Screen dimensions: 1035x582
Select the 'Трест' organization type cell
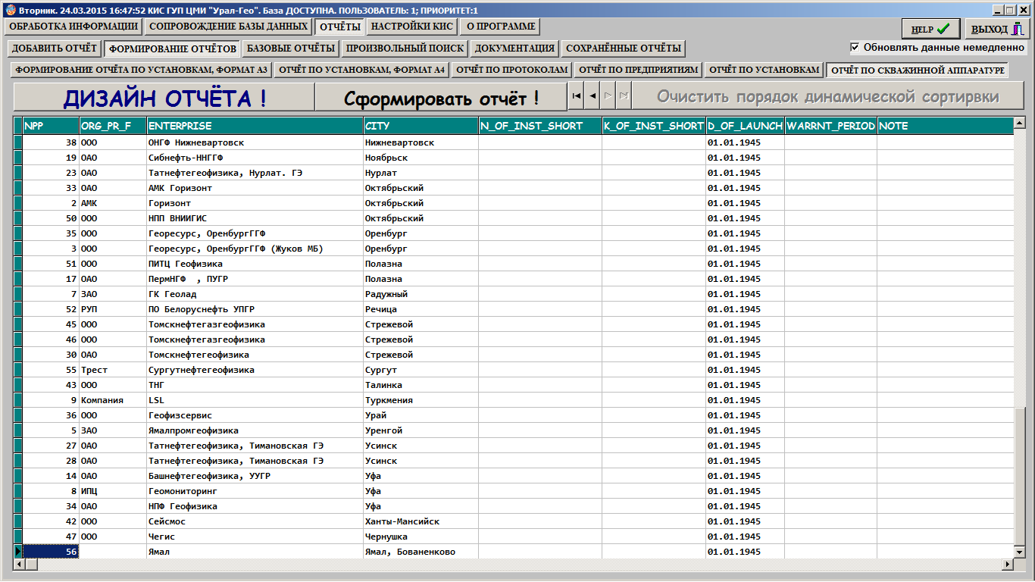(113, 370)
